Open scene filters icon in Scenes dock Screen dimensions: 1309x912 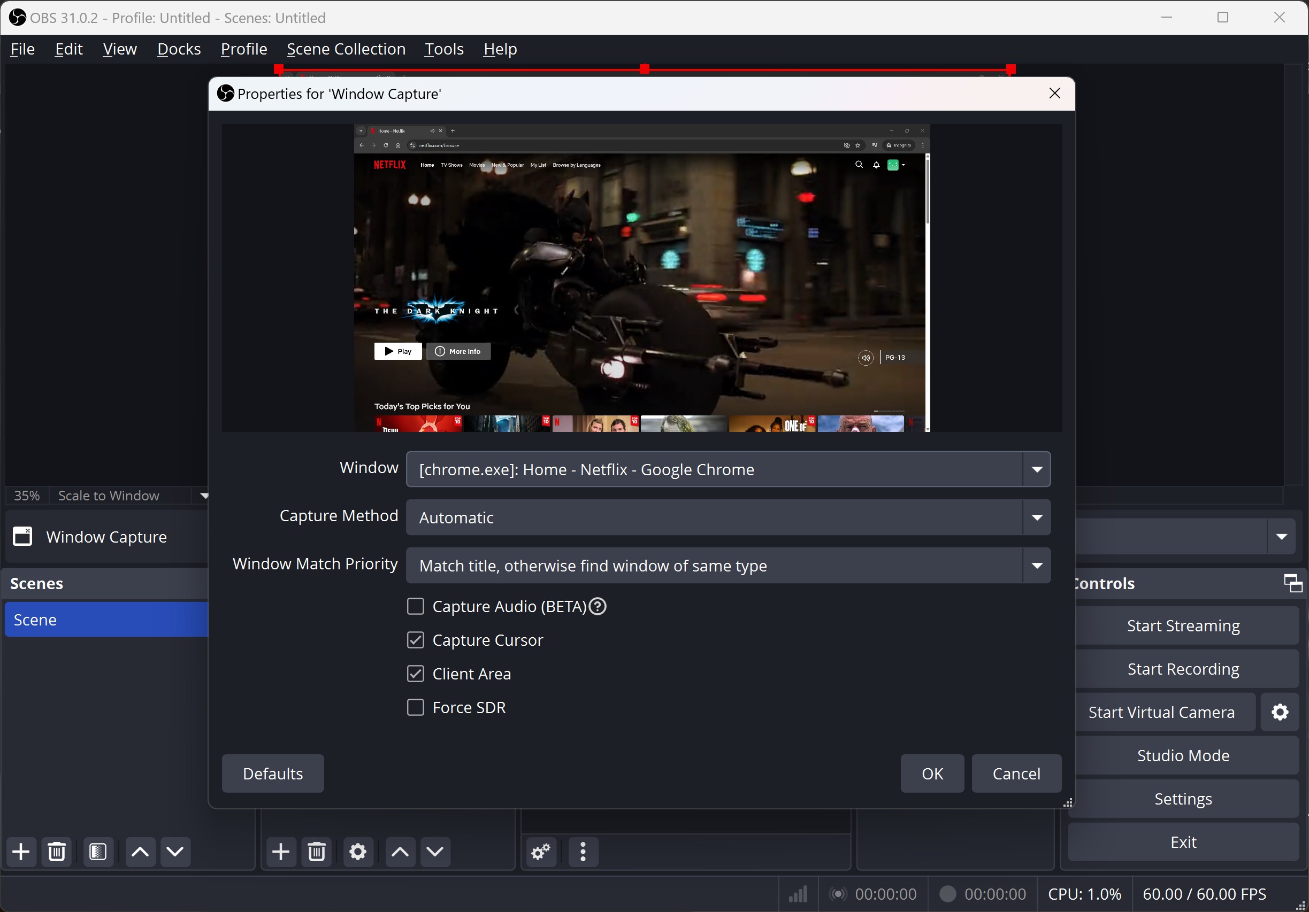pyautogui.click(x=98, y=852)
